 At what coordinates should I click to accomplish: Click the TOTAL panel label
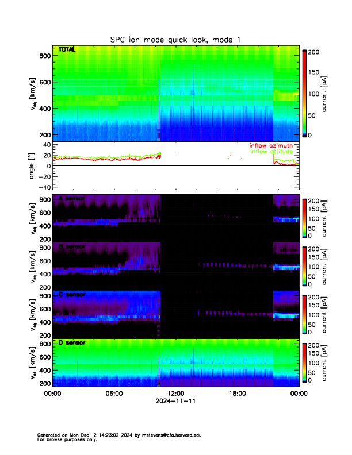(68, 51)
